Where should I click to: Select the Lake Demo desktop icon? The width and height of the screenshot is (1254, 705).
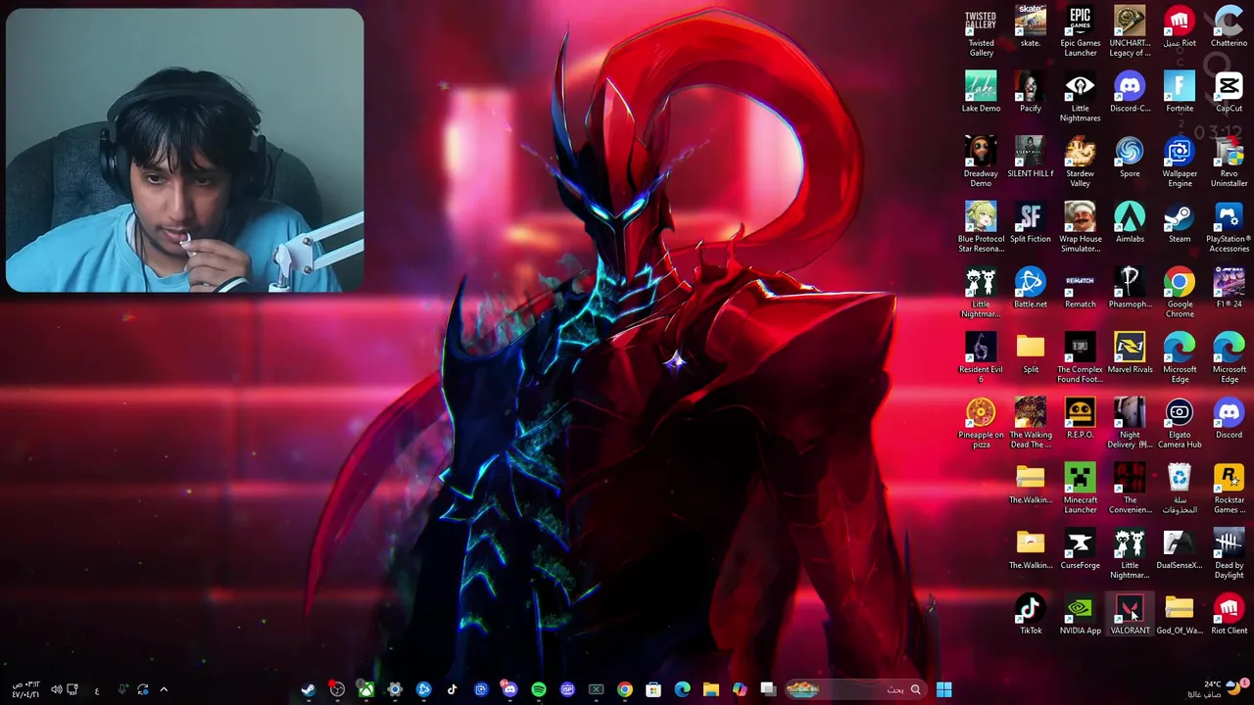tap(981, 92)
